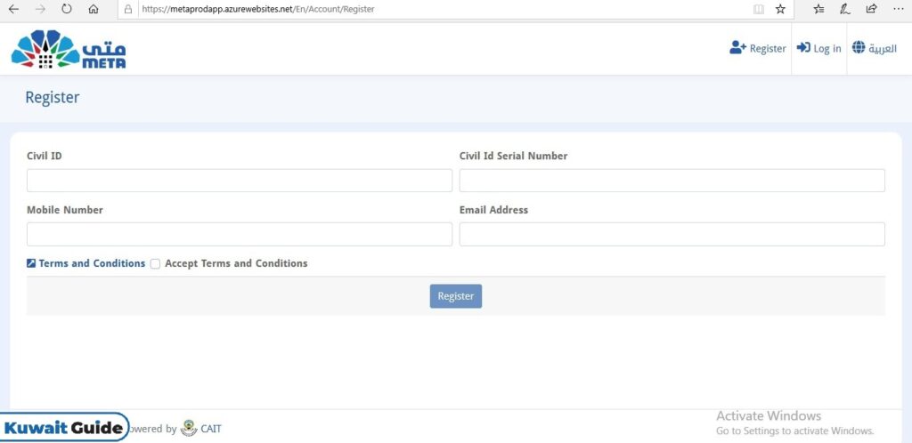912x443 pixels.
Task: Reload the page with refresh icon
Action: pyautogui.click(x=66, y=9)
